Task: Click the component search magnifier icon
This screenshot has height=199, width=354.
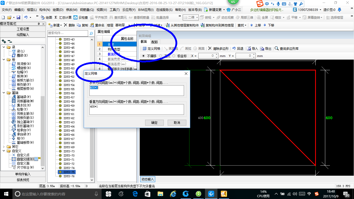Action: point(91,33)
